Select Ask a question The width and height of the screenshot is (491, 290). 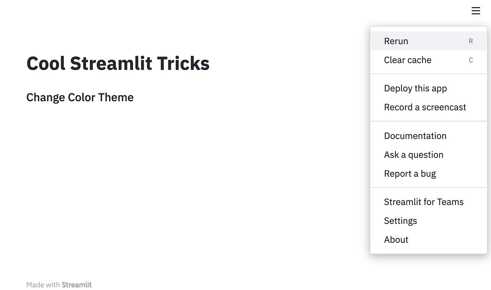pyautogui.click(x=414, y=154)
